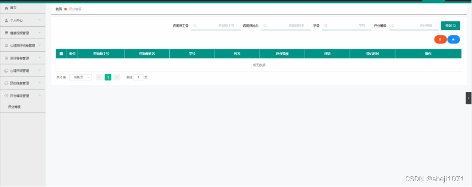The width and height of the screenshot is (472, 187).
Task: Click the 暂无数据 empty table message
Action: pyautogui.click(x=259, y=65)
